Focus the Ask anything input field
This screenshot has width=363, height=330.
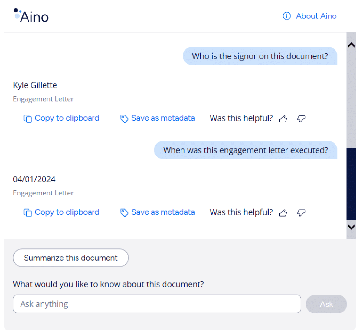point(157,304)
